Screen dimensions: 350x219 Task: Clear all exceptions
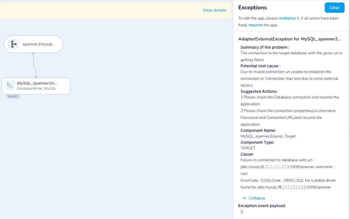pos(334,8)
